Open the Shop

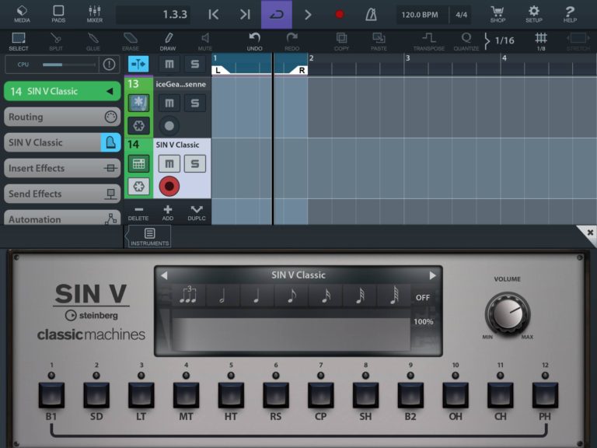pos(497,14)
